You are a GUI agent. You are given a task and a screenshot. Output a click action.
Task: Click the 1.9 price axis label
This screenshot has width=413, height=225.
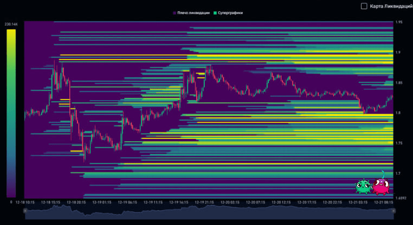pos(398,52)
